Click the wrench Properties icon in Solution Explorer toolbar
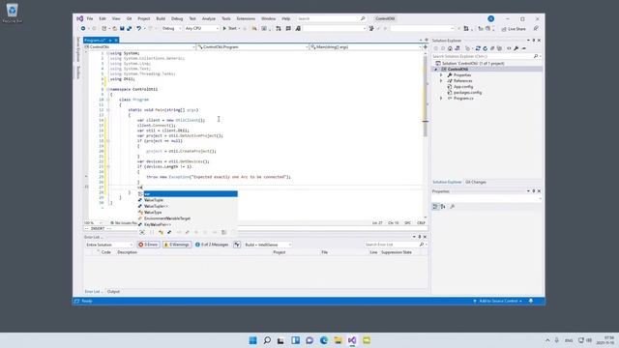 (516, 48)
